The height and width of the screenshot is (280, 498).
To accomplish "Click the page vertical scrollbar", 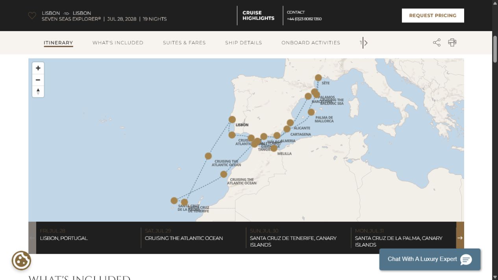I will pyautogui.click(x=495, y=49).
